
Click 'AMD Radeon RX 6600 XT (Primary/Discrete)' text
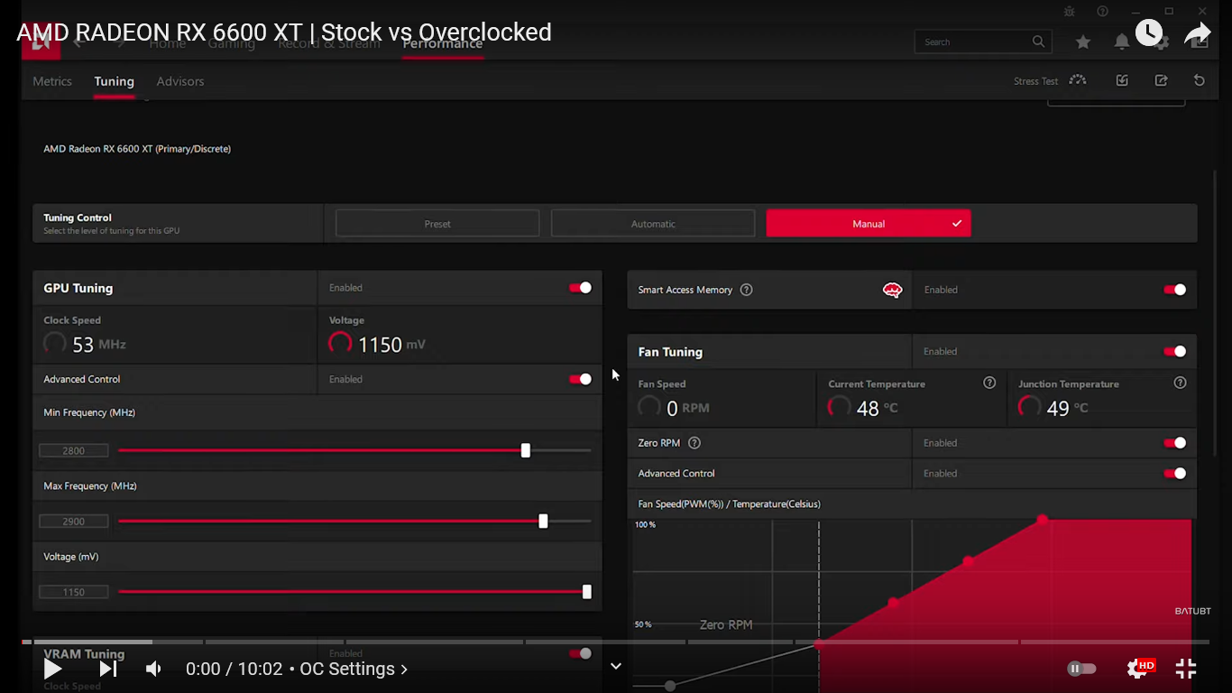point(137,149)
